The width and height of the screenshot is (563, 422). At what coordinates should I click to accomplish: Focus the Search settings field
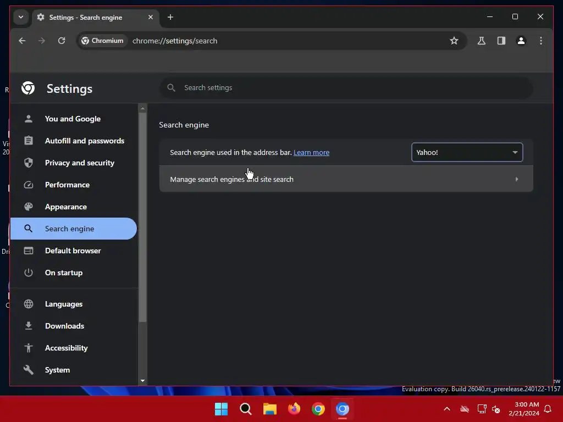[346, 88]
